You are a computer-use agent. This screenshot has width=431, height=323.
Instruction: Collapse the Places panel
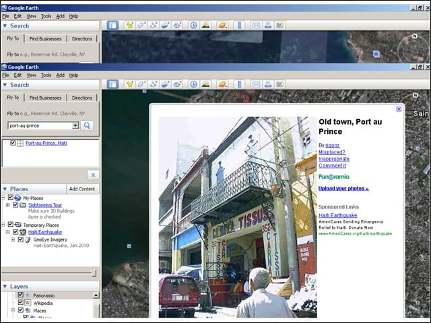click(x=5, y=189)
